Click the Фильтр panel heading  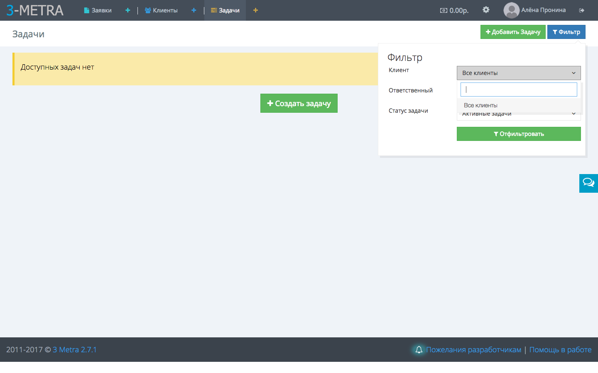(405, 57)
